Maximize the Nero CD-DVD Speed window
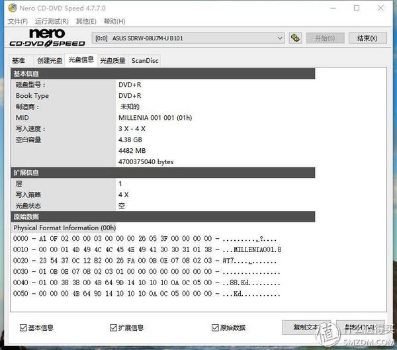The height and width of the screenshot is (350, 397). click(x=357, y=8)
